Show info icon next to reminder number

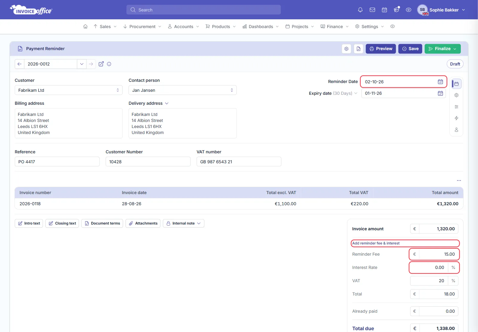click(109, 64)
